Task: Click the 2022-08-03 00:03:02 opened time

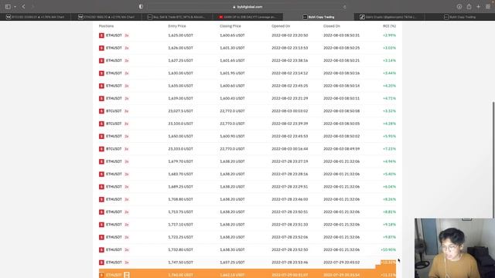Action: pos(290,111)
